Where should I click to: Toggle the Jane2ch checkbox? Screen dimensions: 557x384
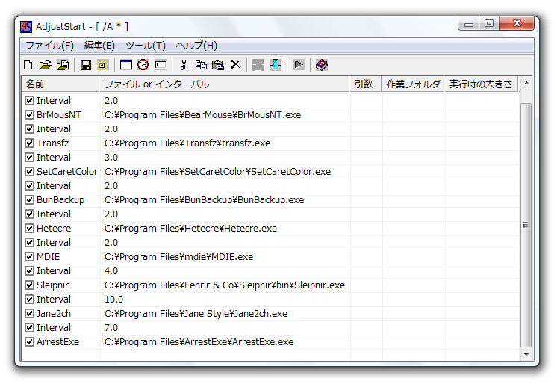click(x=29, y=314)
